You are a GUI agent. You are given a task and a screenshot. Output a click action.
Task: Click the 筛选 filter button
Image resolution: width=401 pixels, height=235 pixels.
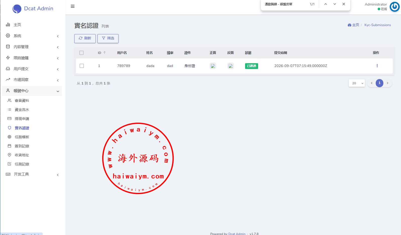(x=108, y=38)
